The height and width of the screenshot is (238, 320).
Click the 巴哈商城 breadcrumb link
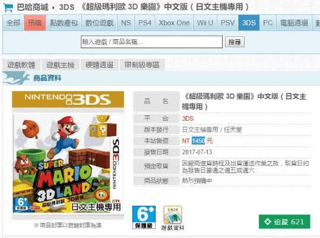(x=33, y=7)
